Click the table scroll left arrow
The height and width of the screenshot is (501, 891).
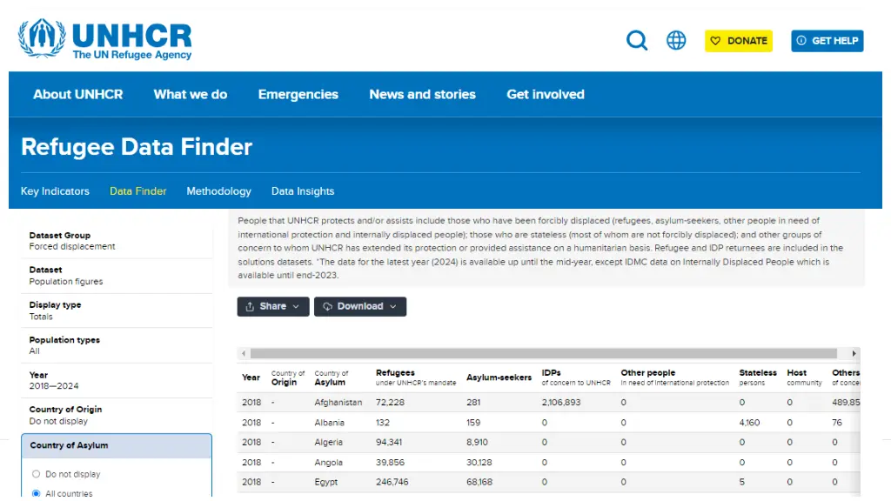[x=244, y=353]
